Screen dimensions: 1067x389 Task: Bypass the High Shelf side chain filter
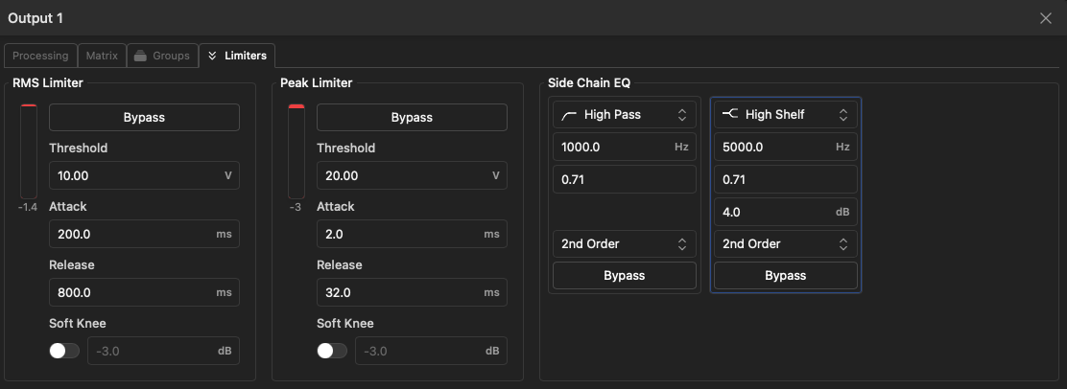point(785,276)
